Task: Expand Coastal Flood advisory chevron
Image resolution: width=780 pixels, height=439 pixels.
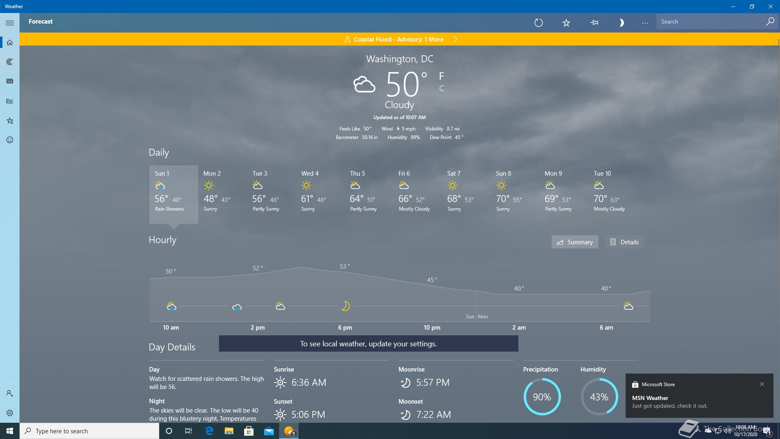Action: click(455, 39)
